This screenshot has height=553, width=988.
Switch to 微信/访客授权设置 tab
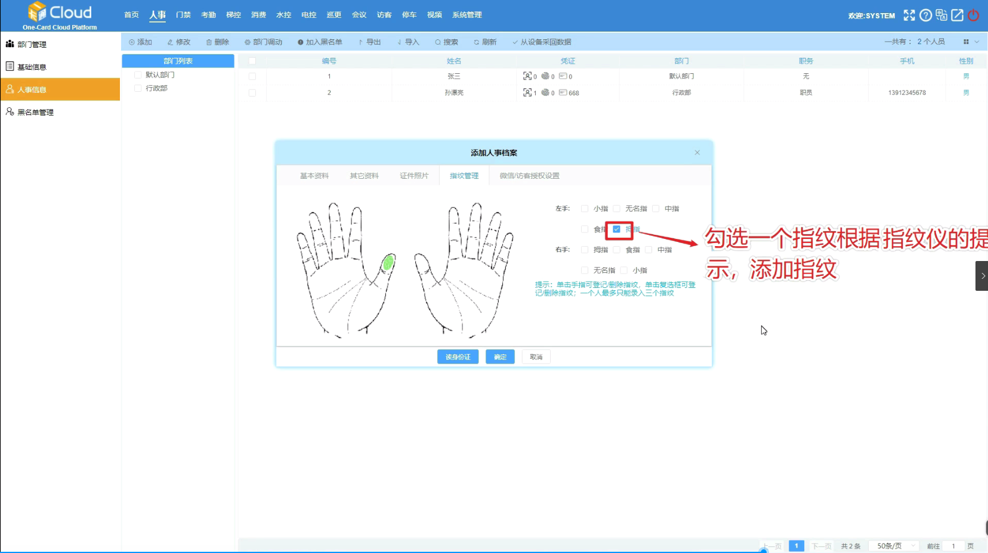530,176
